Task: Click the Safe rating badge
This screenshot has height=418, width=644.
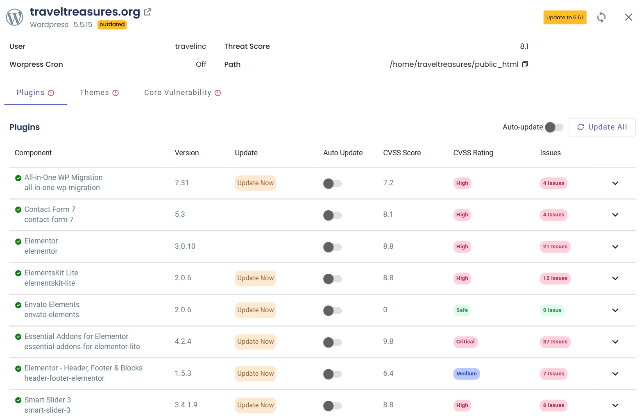Action: click(x=462, y=310)
